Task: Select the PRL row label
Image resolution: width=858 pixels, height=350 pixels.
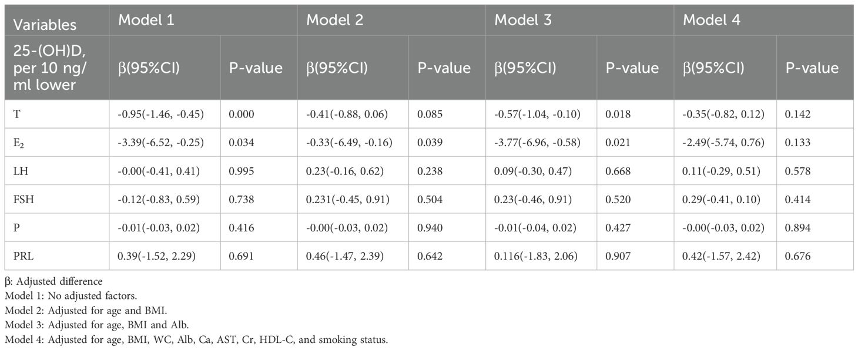Action: click(x=23, y=255)
